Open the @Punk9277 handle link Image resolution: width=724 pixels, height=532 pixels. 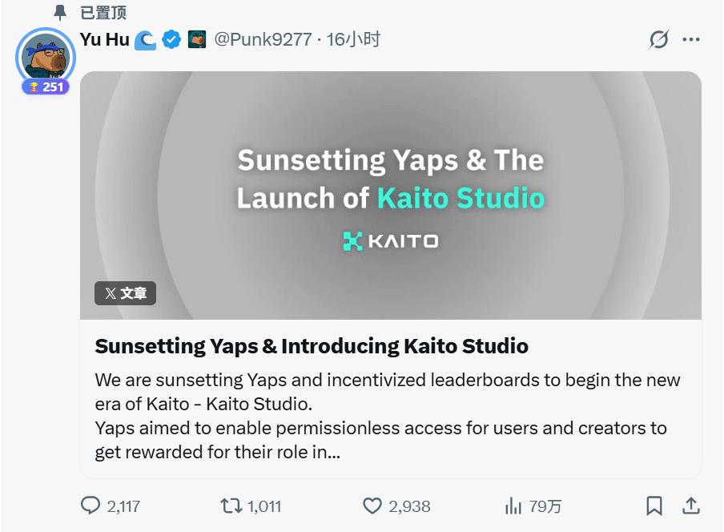point(263,39)
